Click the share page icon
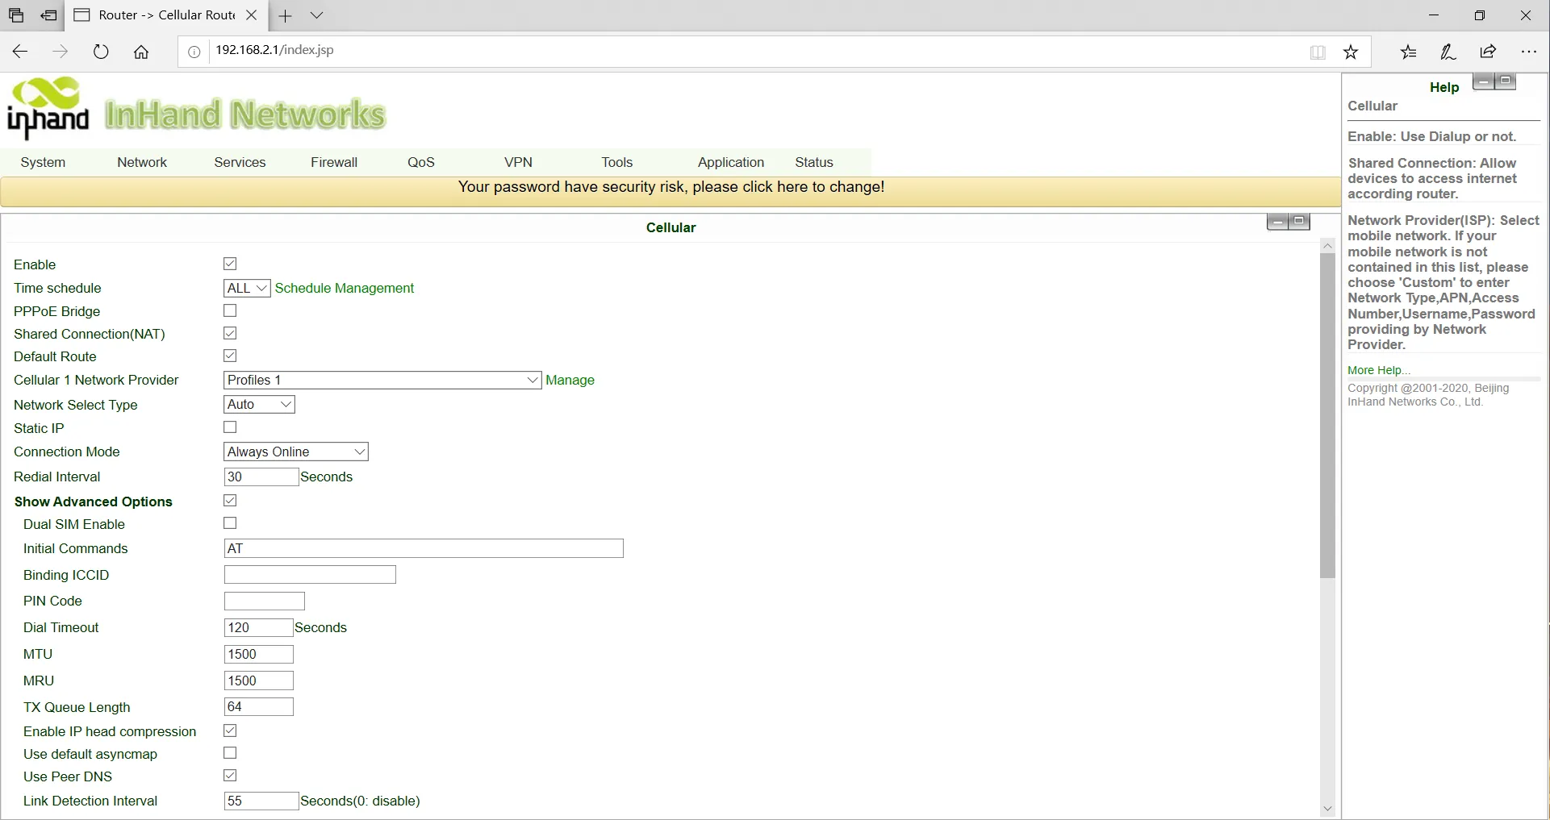Image resolution: width=1550 pixels, height=820 pixels. [x=1489, y=52]
